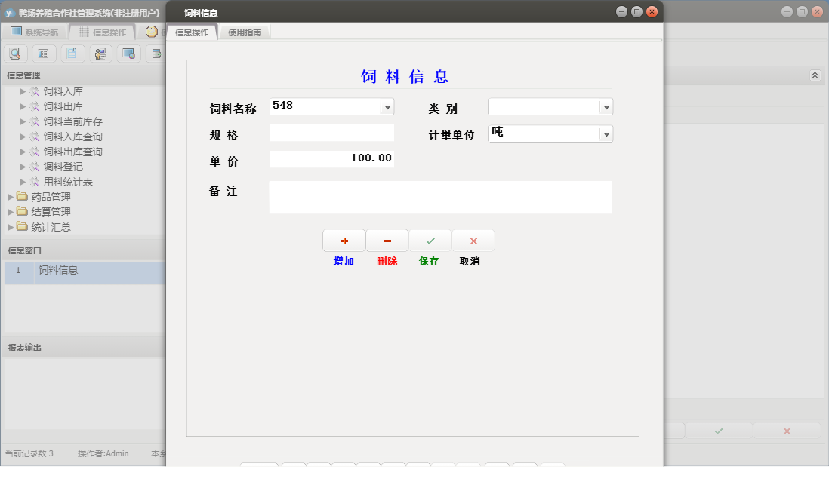This screenshot has width=829, height=494.
Task: Click the 信息窗口 panel header
Action: coord(84,250)
